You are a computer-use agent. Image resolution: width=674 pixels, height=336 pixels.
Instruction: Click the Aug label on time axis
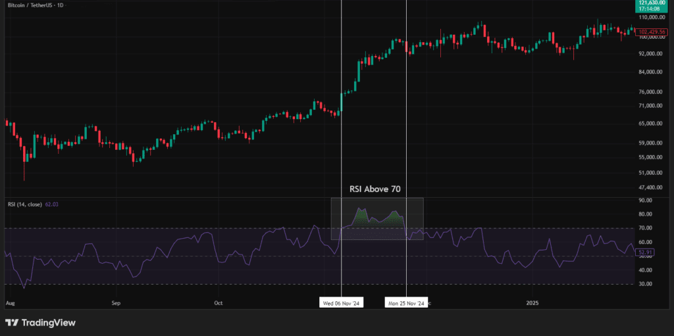pyautogui.click(x=10, y=304)
